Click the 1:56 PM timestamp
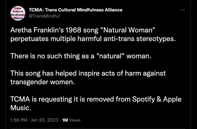197x129 pixels. pos(19,120)
